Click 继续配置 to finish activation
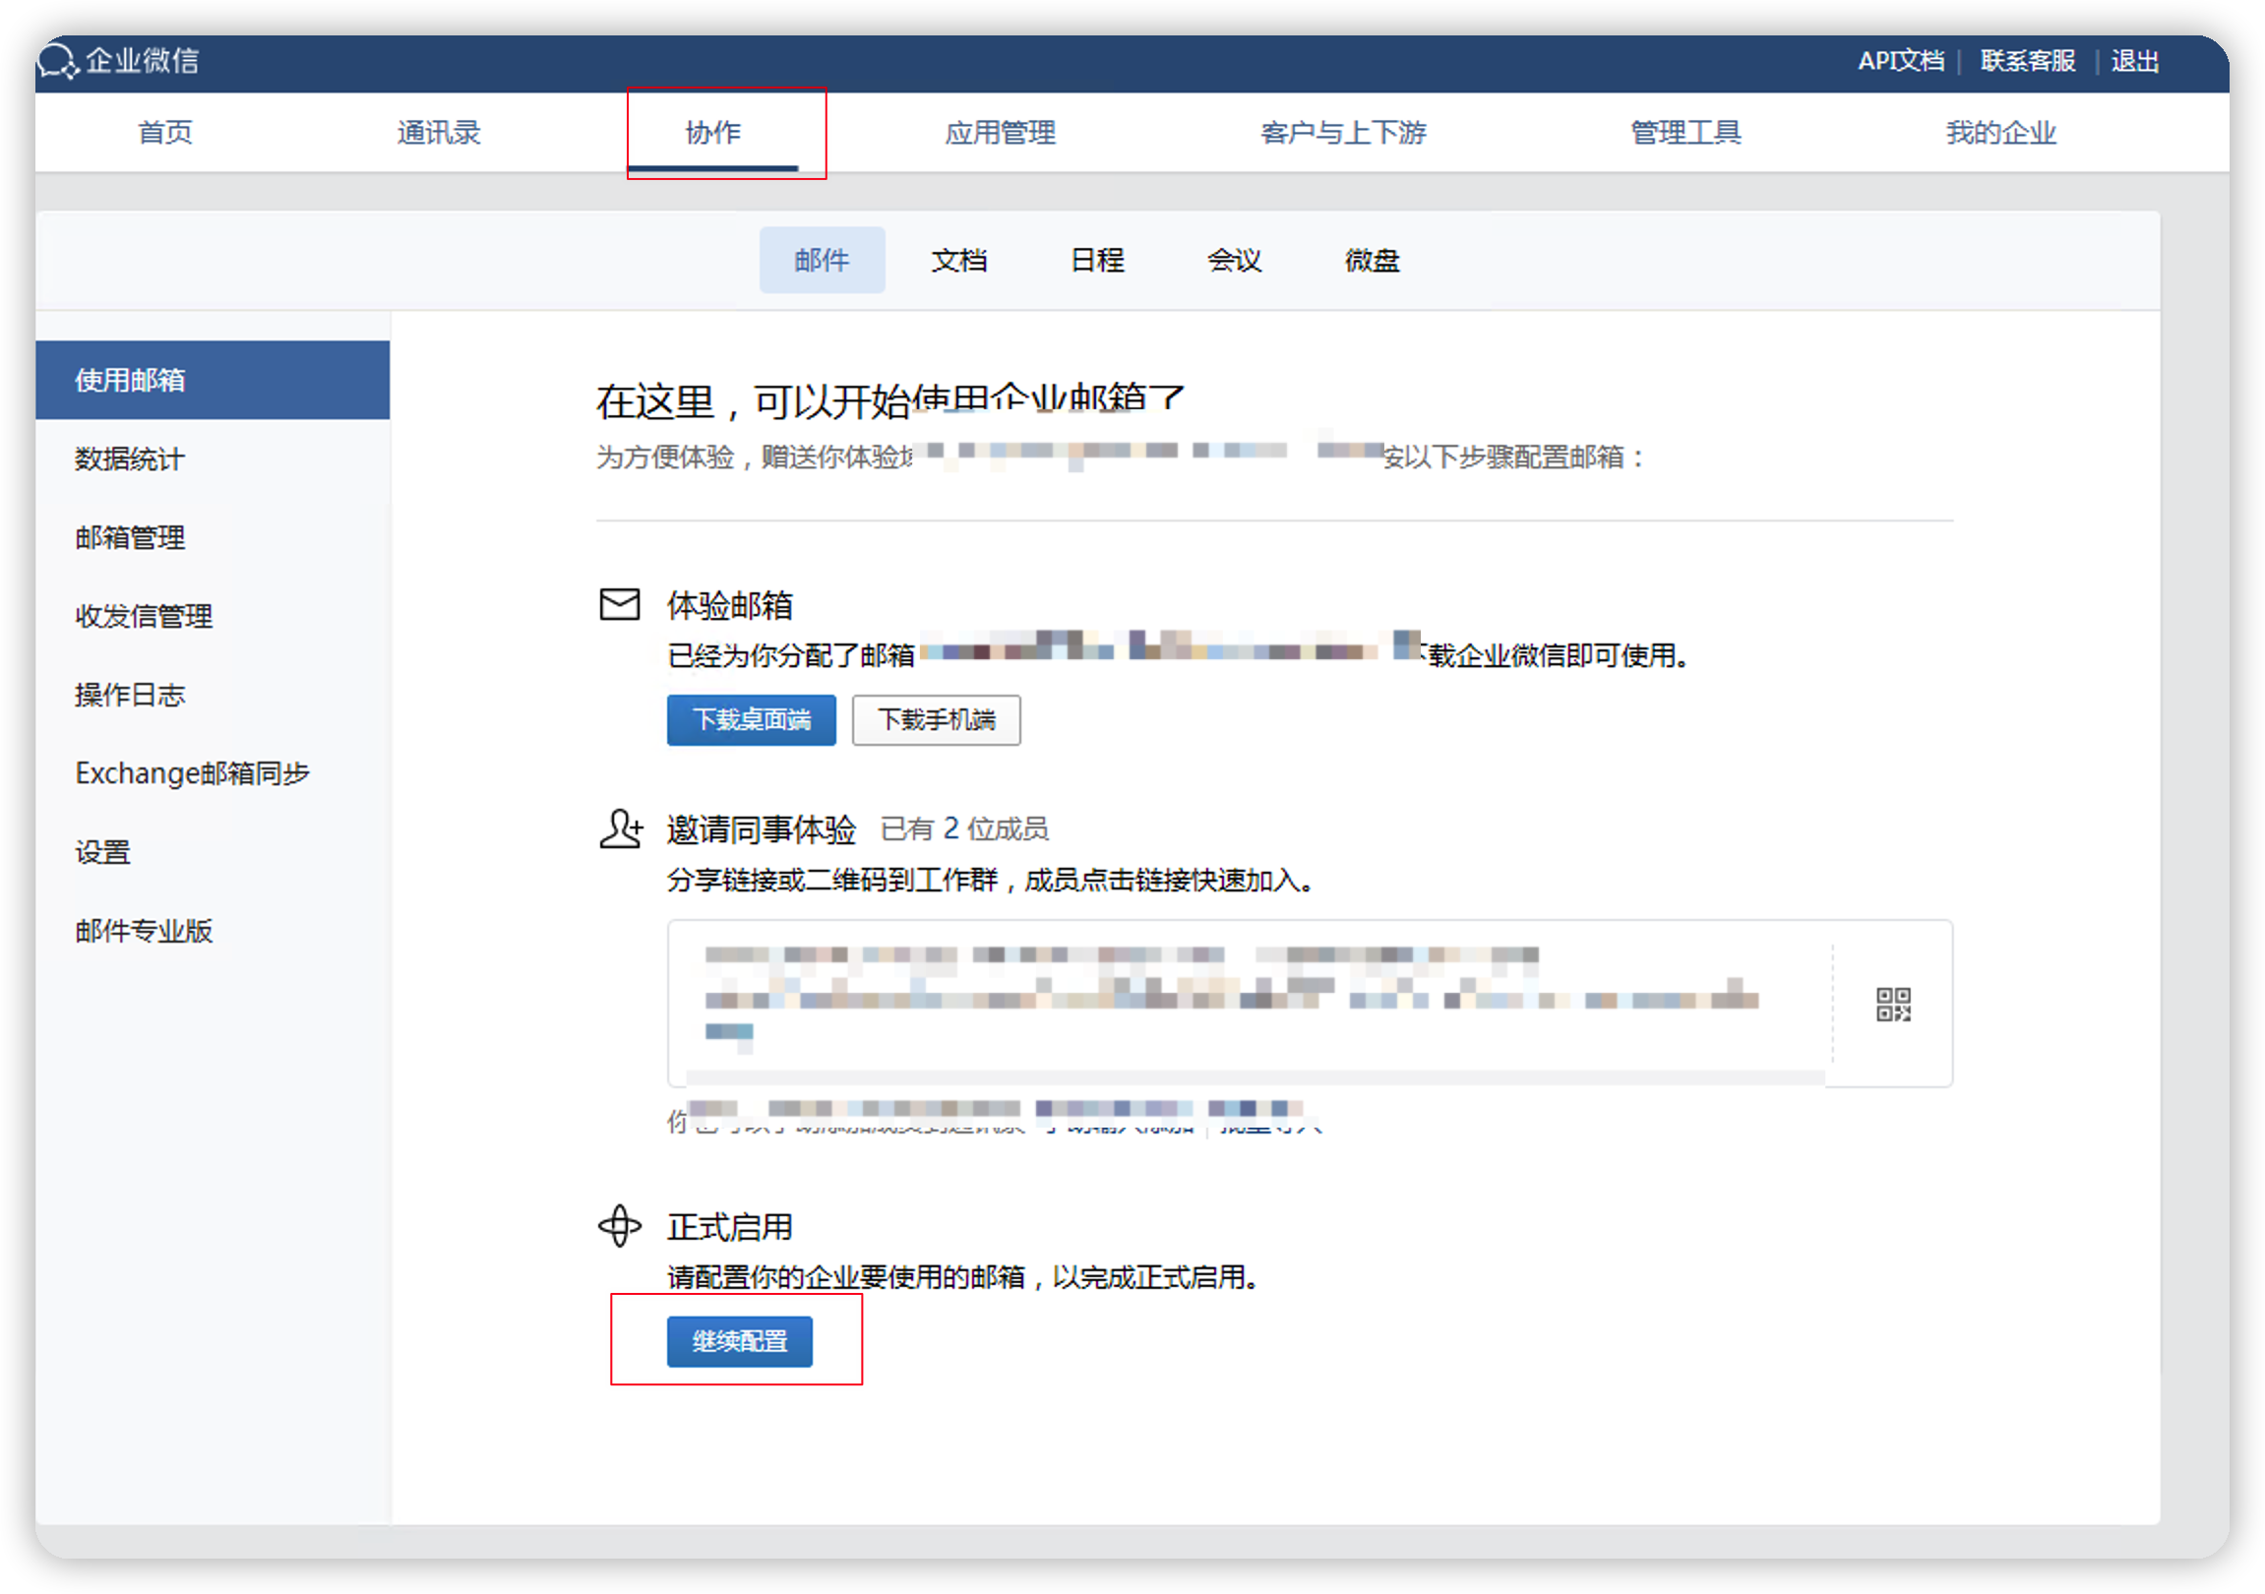 pyautogui.click(x=739, y=1341)
